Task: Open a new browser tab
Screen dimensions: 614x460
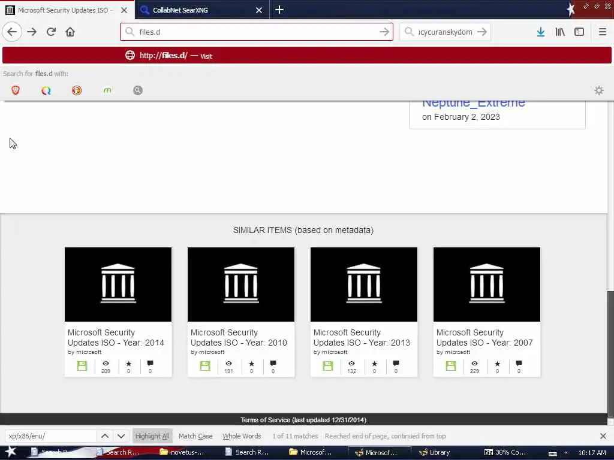Action: pos(279,10)
